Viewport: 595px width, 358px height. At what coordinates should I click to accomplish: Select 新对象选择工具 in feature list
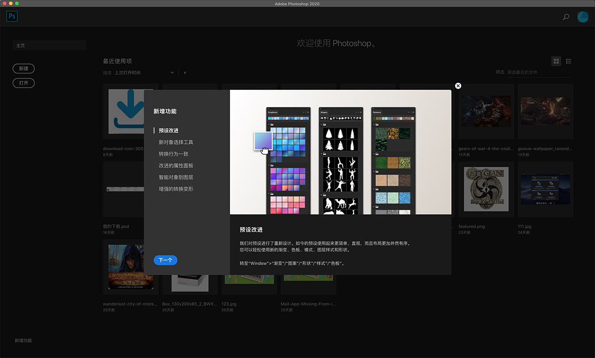pyautogui.click(x=176, y=142)
